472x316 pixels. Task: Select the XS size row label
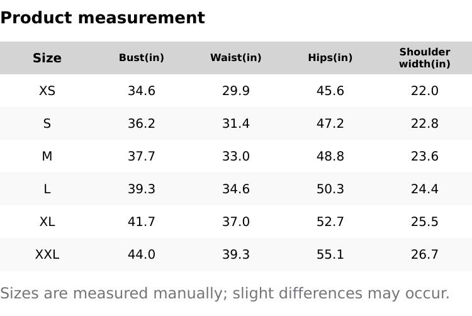pos(47,91)
